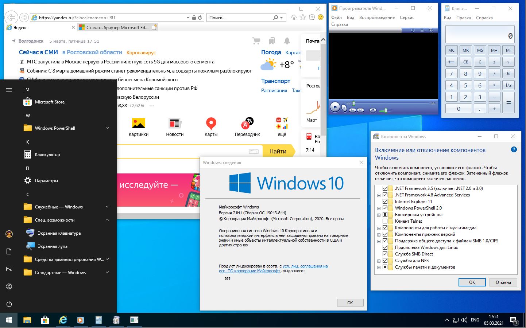
Task: Toggle Подсистема Windows для Linux checkbox
Action: pos(385,247)
